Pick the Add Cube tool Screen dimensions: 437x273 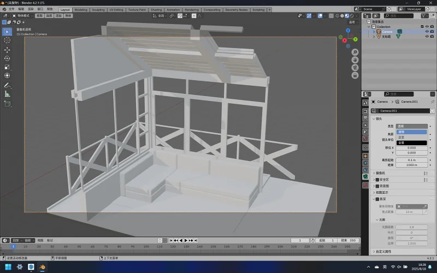pos(7,104)
